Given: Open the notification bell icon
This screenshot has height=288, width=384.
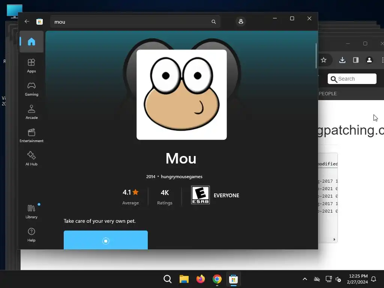Looking at the screenshot, I should point(374,279).
